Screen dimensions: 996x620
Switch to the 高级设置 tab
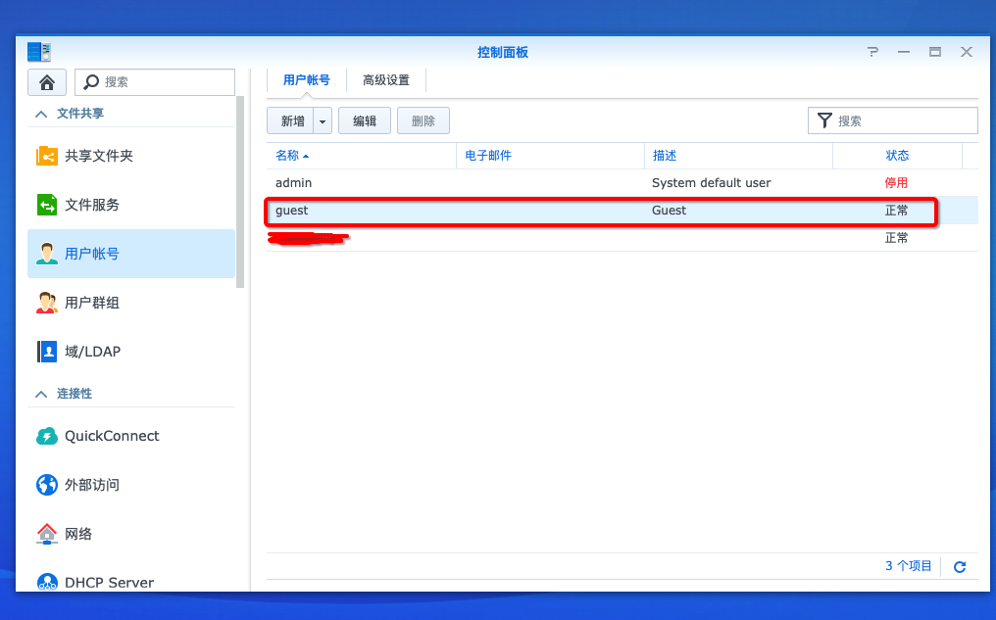pos(387,80)
